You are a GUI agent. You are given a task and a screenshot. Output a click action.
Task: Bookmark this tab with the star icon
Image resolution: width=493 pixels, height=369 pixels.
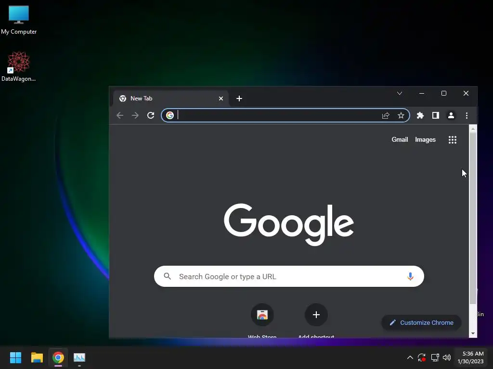click(x=401, y=115)
